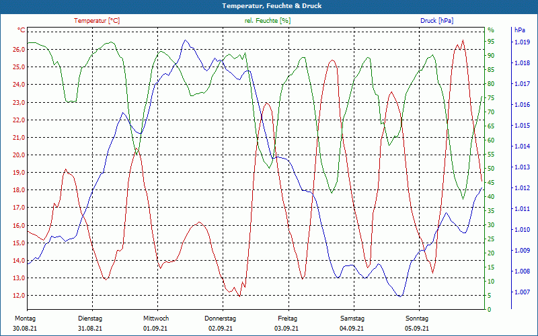This screenshot has width=538, height=336.
Task: Click the '23,0' temperature axis value
Action: click(19, 102)
